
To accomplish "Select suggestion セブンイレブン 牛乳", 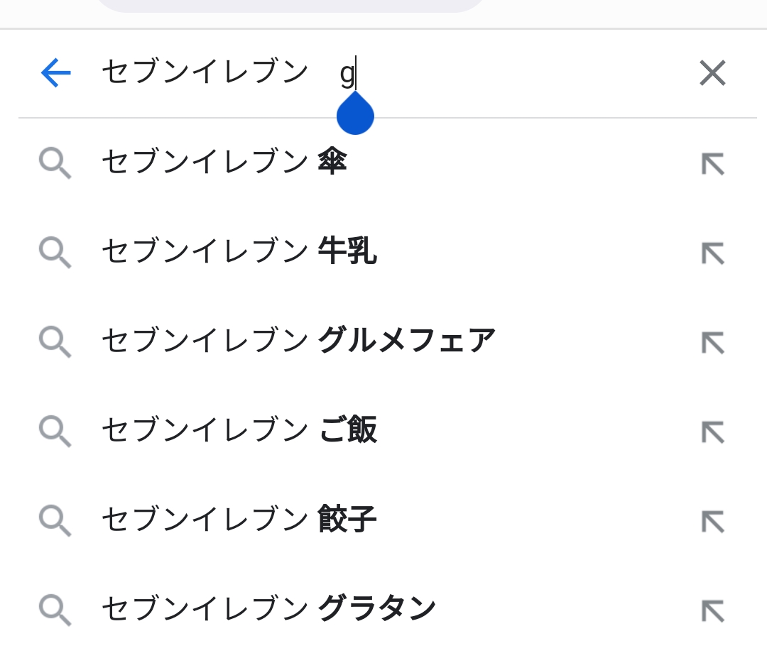I will tap(239, 252).
